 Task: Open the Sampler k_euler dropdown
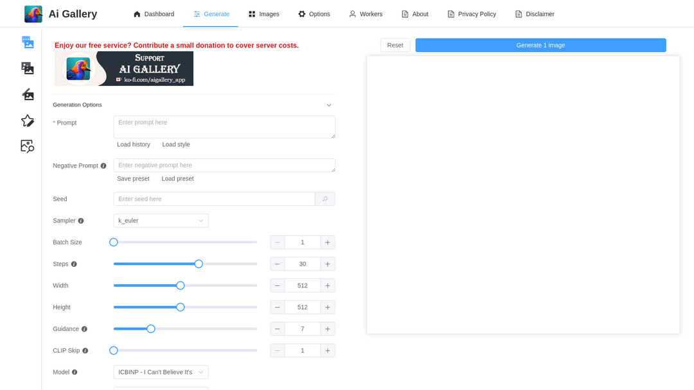161,221
